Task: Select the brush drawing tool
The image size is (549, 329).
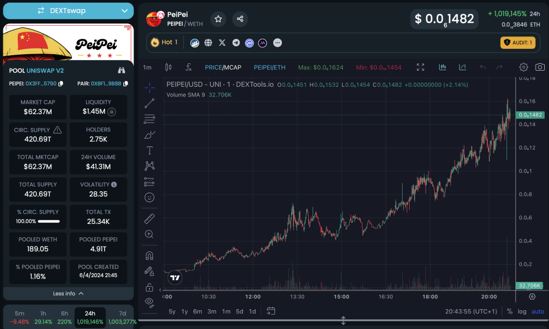Action: tap(150, 134)
